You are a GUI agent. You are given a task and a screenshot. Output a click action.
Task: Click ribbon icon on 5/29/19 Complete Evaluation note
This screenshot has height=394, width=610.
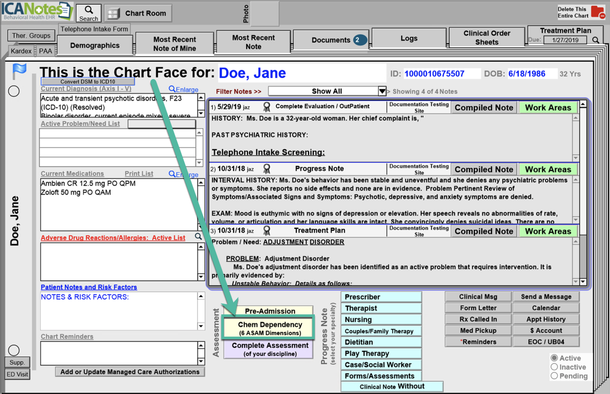tap(267, 107)
